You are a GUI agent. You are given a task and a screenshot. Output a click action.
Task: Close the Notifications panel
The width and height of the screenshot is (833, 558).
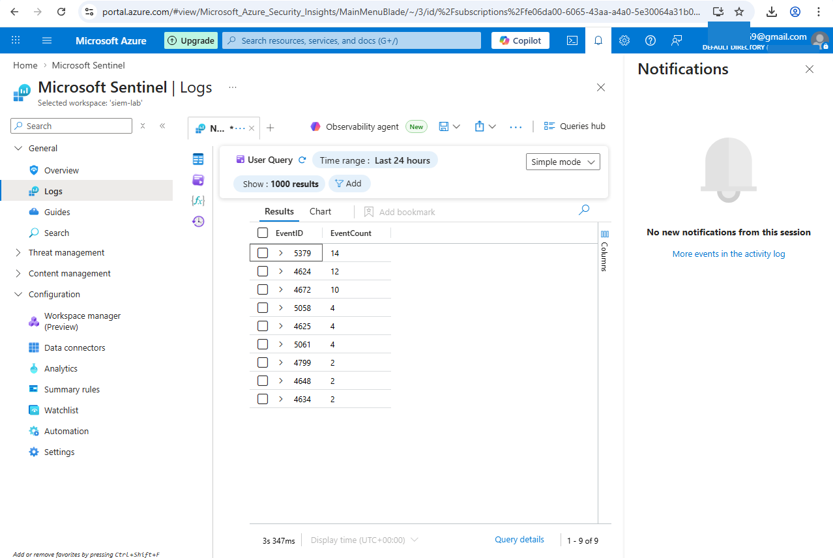[x=810, y=69]
